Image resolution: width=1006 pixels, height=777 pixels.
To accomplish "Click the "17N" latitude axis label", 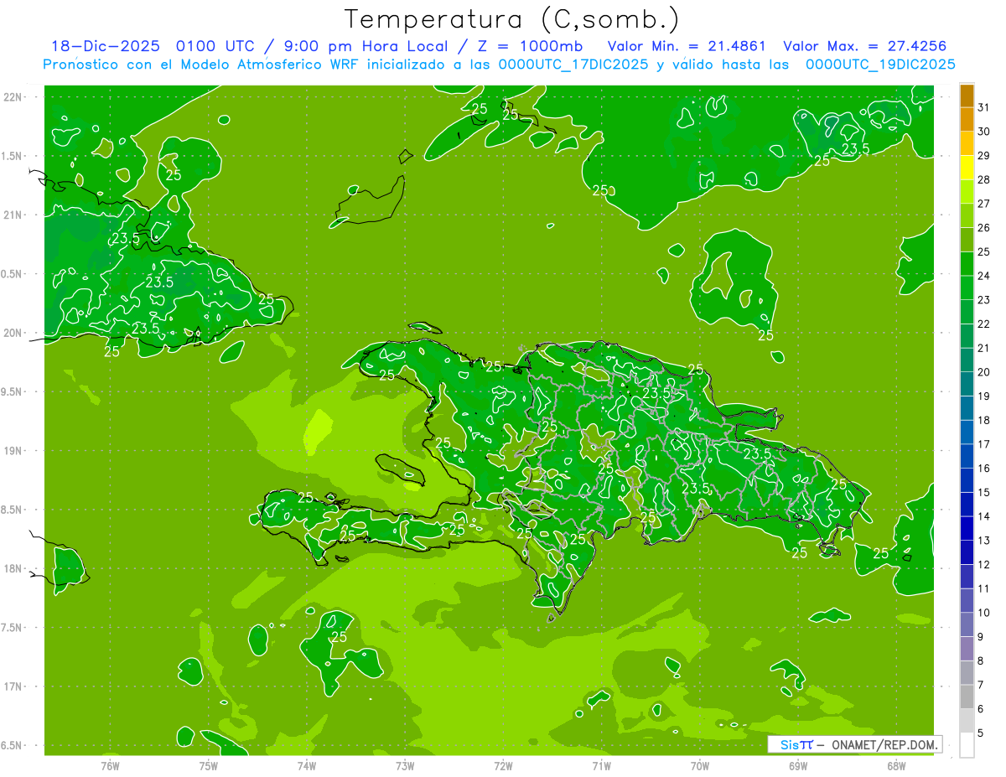I will [12, 686].
